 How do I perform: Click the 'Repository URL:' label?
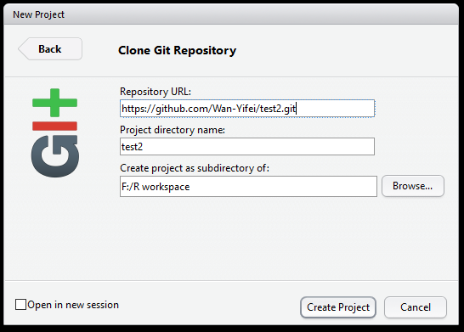pyautogui.click(x=156, y=92)
